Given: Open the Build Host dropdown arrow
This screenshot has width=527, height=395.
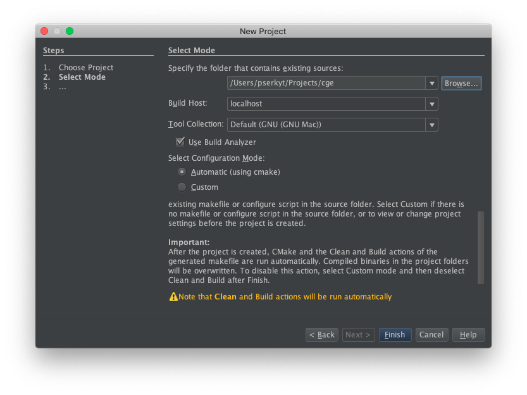Looking at the screenshot, I should [432, 104].
